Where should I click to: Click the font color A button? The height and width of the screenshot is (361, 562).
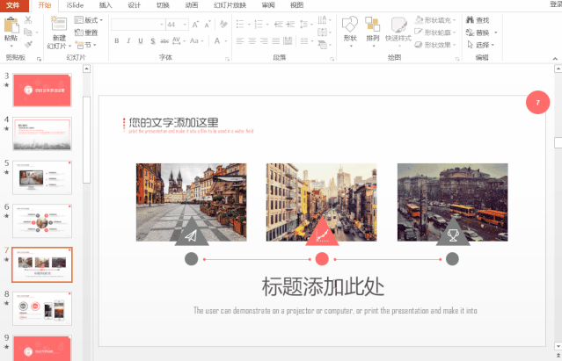217,40
